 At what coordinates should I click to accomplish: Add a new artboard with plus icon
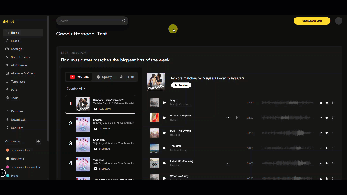(38, 141)
